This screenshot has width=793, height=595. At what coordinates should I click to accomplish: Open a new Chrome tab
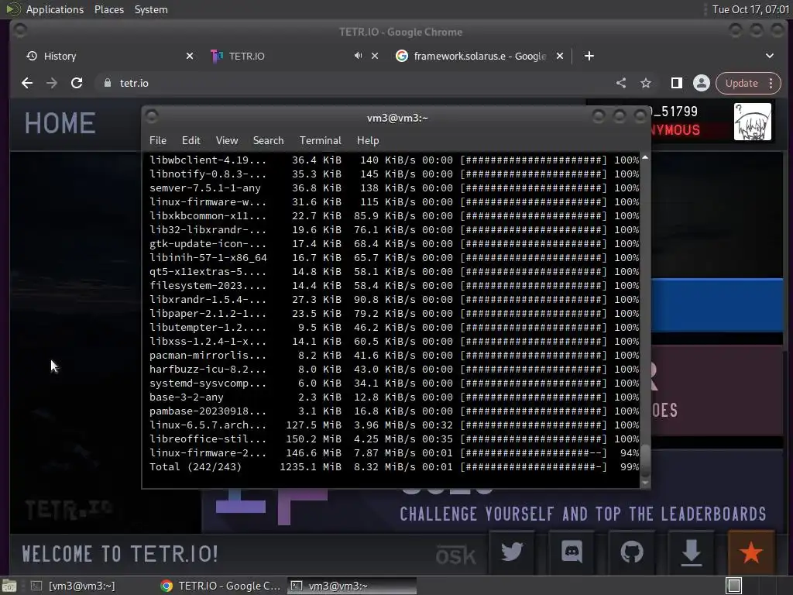click(x=589, y=56)
